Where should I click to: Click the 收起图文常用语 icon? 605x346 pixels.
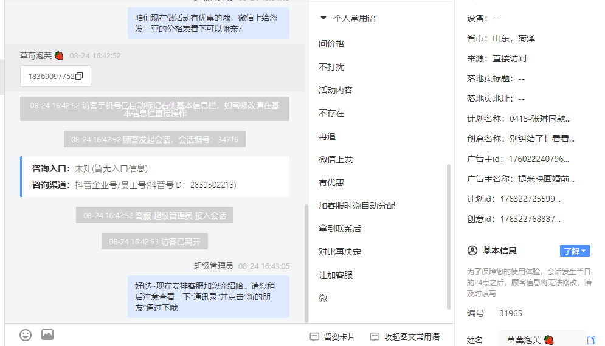coord(375,337)
